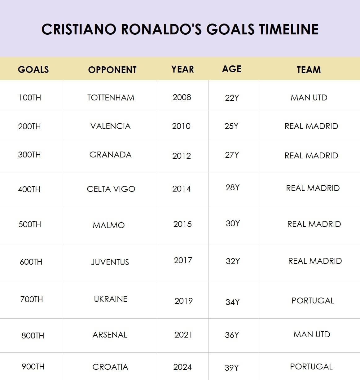
Task: Select the CROATIA opponent cell
Action: point(110,367)
